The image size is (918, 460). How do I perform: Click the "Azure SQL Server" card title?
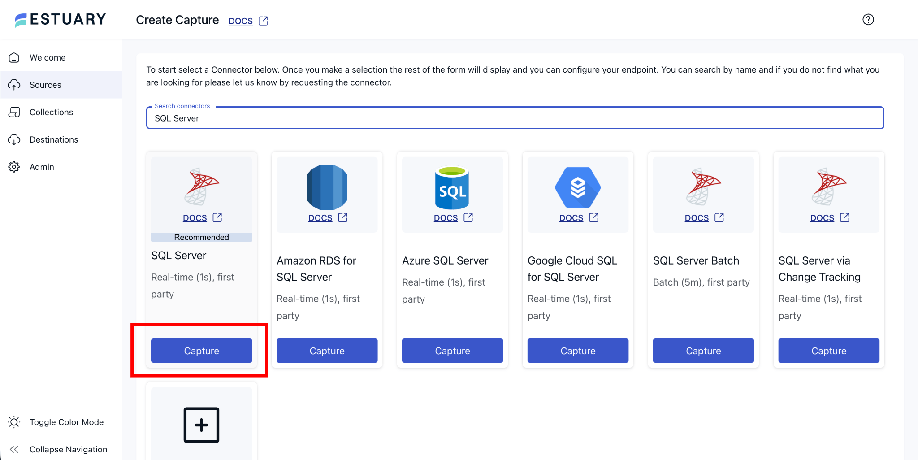pyautogui.click(x=445, y=260)
